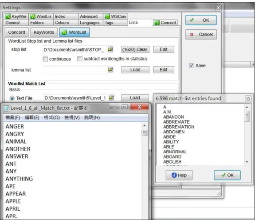Click scroll up arrow in match-list popup

pos(247,107)
